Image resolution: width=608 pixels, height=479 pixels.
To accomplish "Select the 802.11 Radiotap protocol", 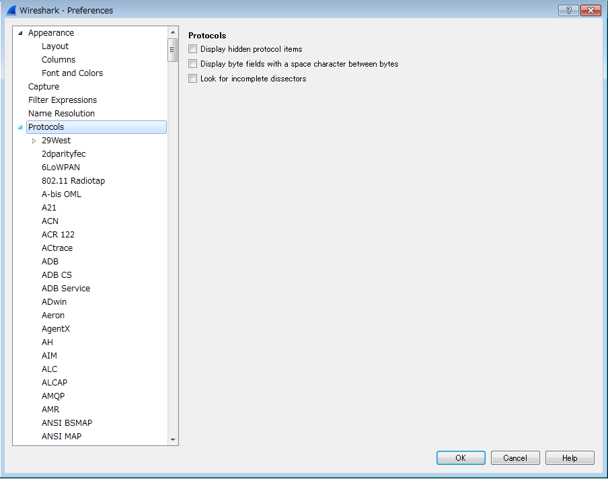I will tap(72, 180).
